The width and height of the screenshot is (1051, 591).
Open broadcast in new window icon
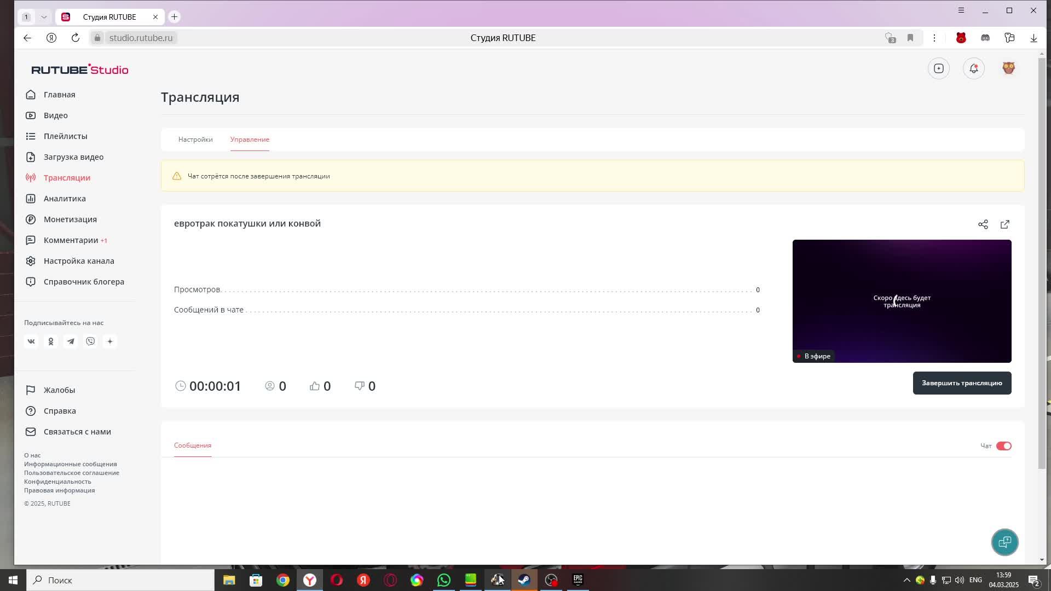tap(1004, 224)
